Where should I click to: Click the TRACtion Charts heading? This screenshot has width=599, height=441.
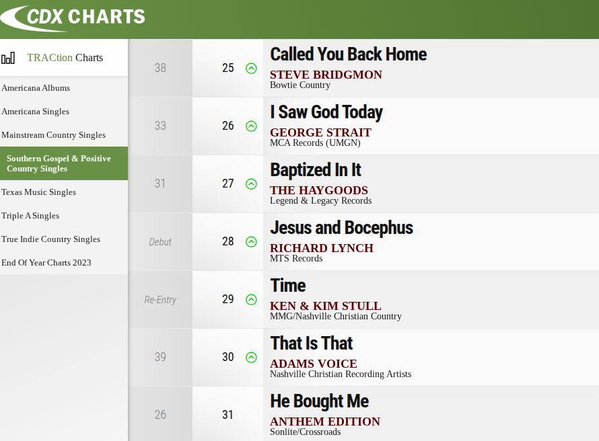(65, 58)
